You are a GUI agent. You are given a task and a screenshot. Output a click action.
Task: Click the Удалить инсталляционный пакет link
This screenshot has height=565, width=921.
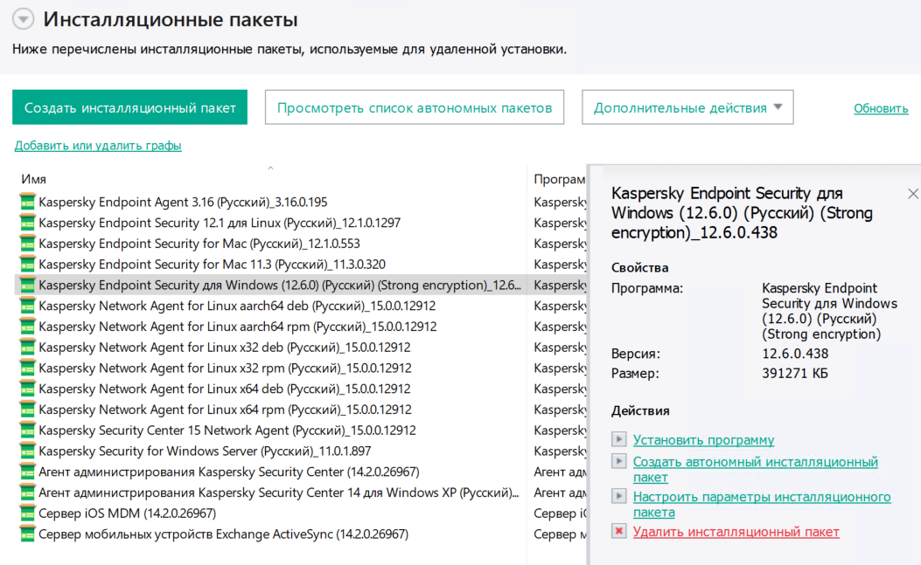tap(736, 532)
